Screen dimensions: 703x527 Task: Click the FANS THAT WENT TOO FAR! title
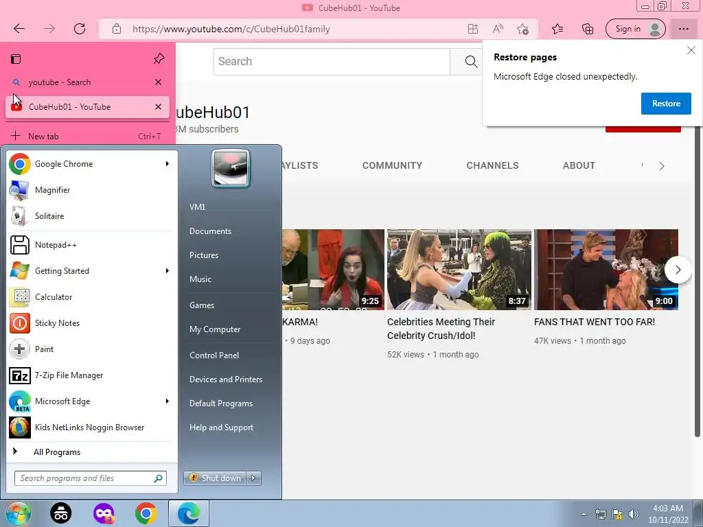[x=594, y=322]
